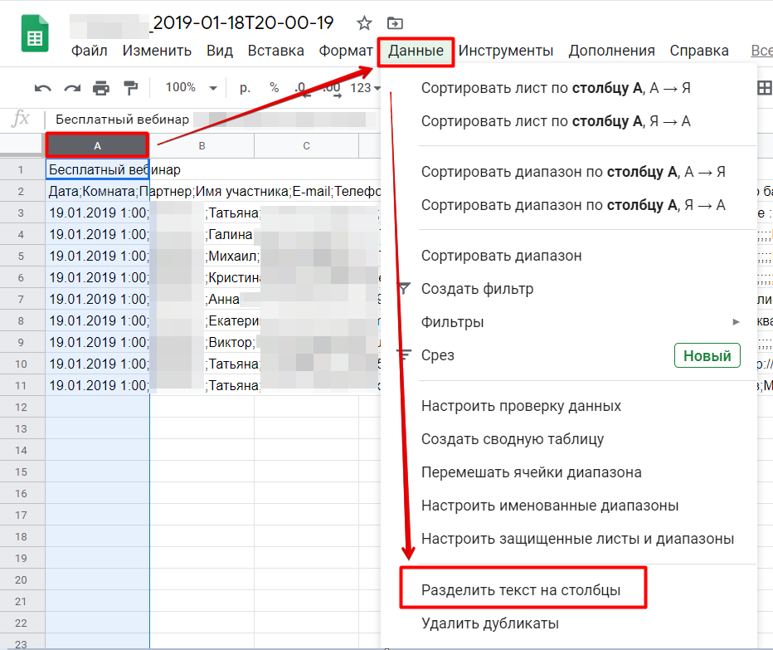Viewport: 773px width, 650px height.
Task: Click the borders grid icon at toolbar right
Action: (764, 88)
